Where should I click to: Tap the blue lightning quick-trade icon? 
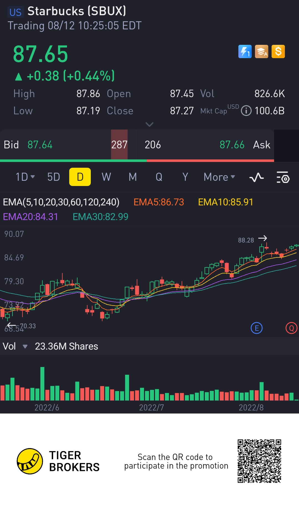pyautogui.click(x=245, y=51)
